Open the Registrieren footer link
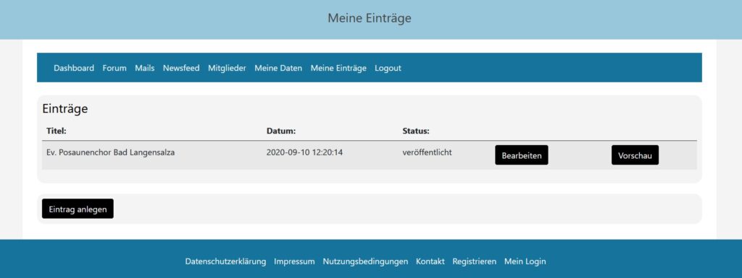742x278 pixels. point(474,261)
